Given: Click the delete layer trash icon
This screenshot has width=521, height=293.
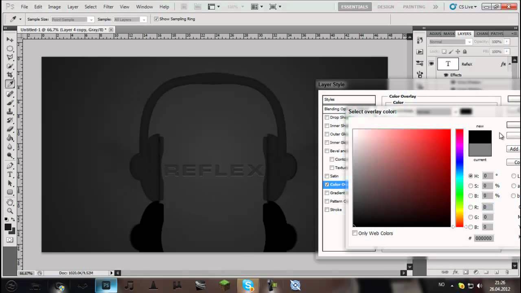Looking at the screenshot, I should click(x=507, y=272).
